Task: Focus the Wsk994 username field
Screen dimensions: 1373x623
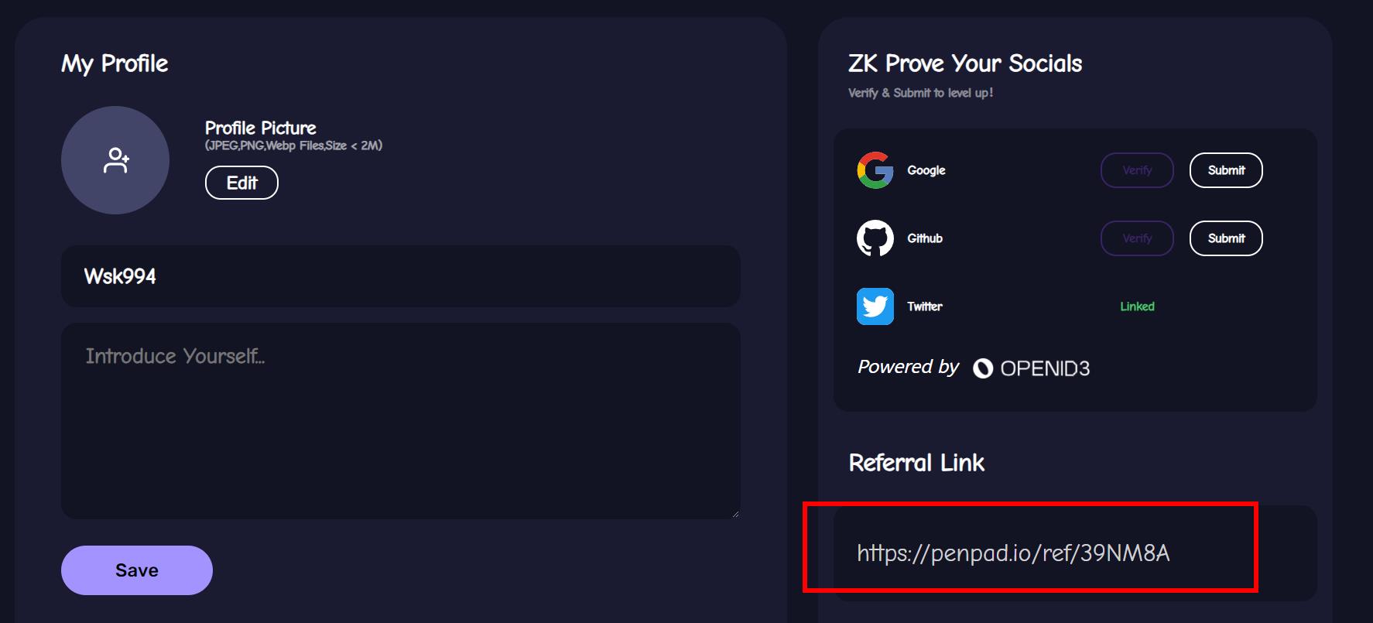Action: point(401,276)
